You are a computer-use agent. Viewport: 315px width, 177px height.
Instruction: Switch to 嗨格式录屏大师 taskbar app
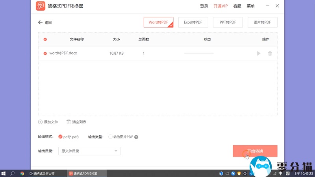(x=46, y=173)
